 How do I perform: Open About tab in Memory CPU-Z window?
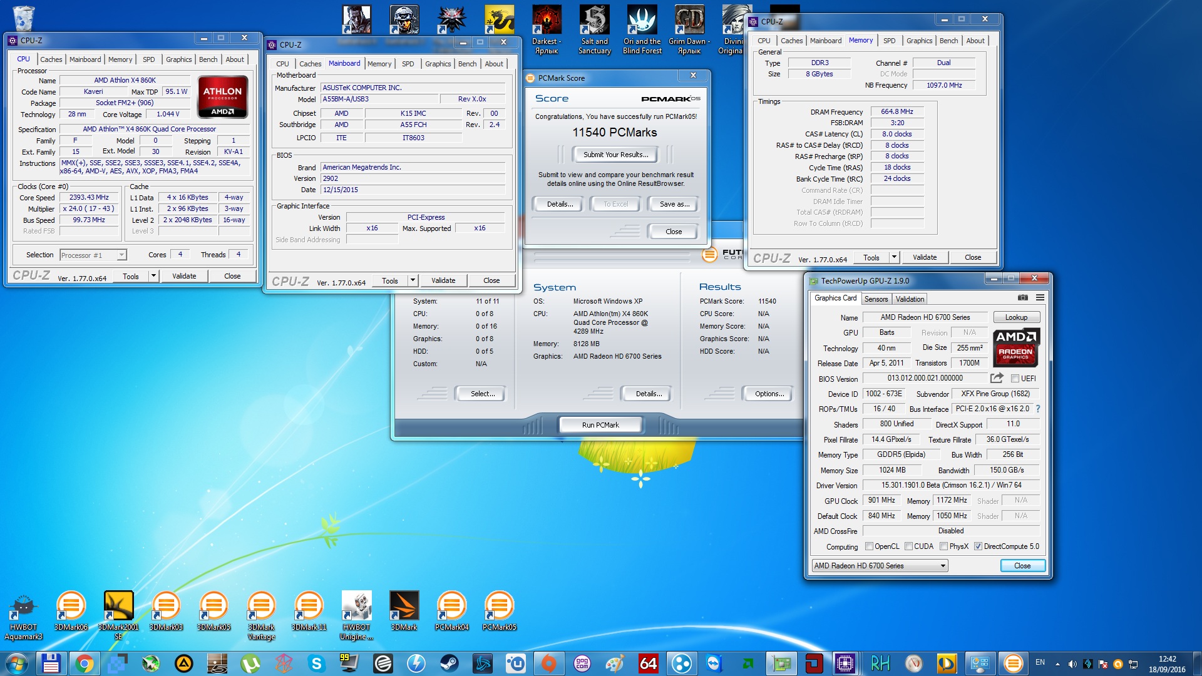975,41
